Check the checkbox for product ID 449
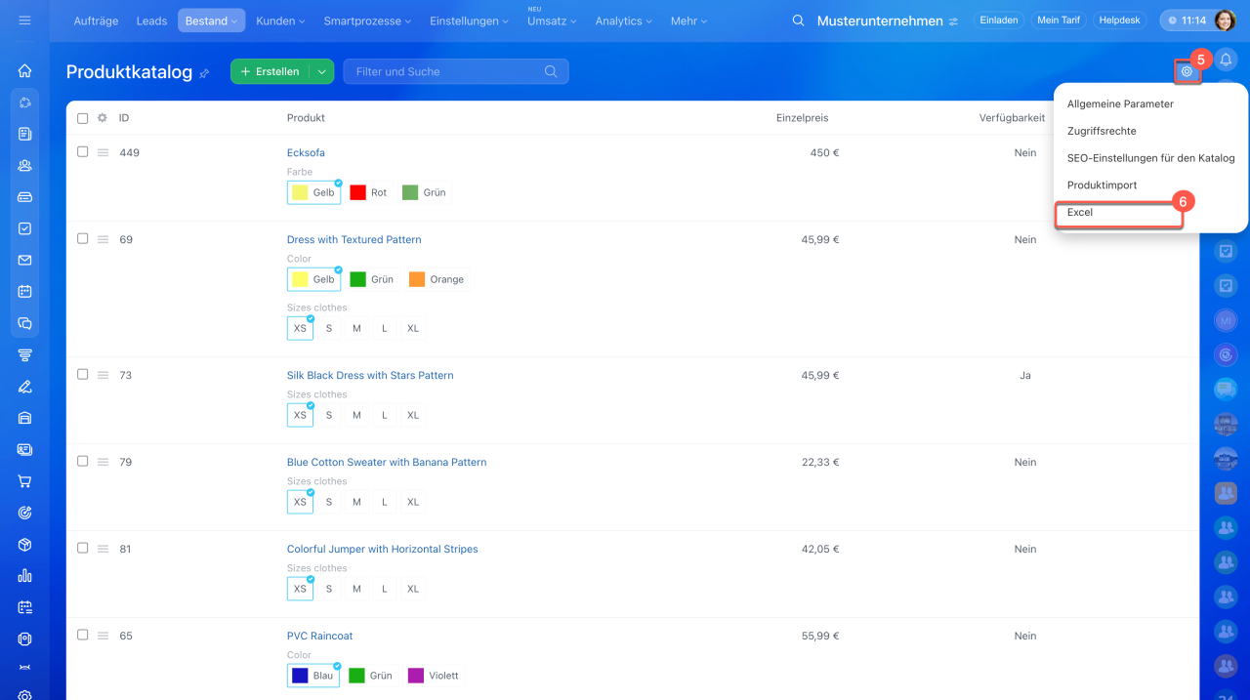The height and width of the screenshot is (700, 1250). (83, 151)
